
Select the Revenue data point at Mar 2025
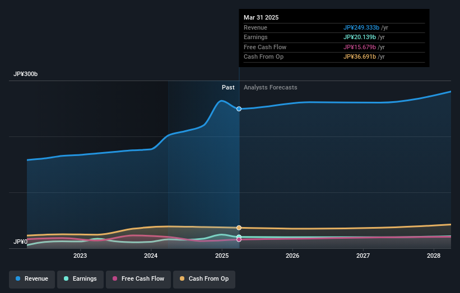click(x=239, y=109)
